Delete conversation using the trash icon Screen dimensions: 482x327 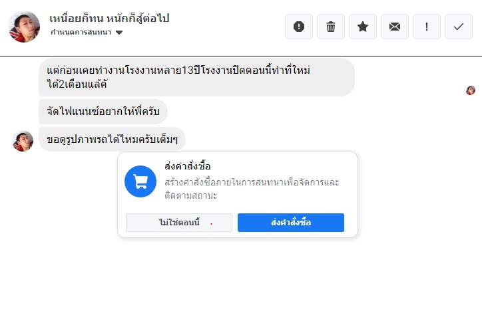(x=331, y=27)
